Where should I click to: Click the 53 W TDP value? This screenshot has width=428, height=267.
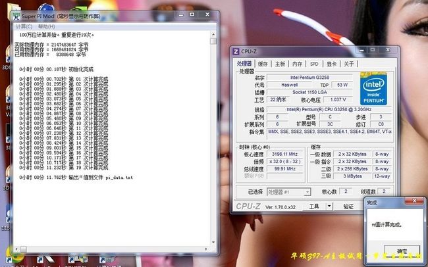click(x=342, y=85)
